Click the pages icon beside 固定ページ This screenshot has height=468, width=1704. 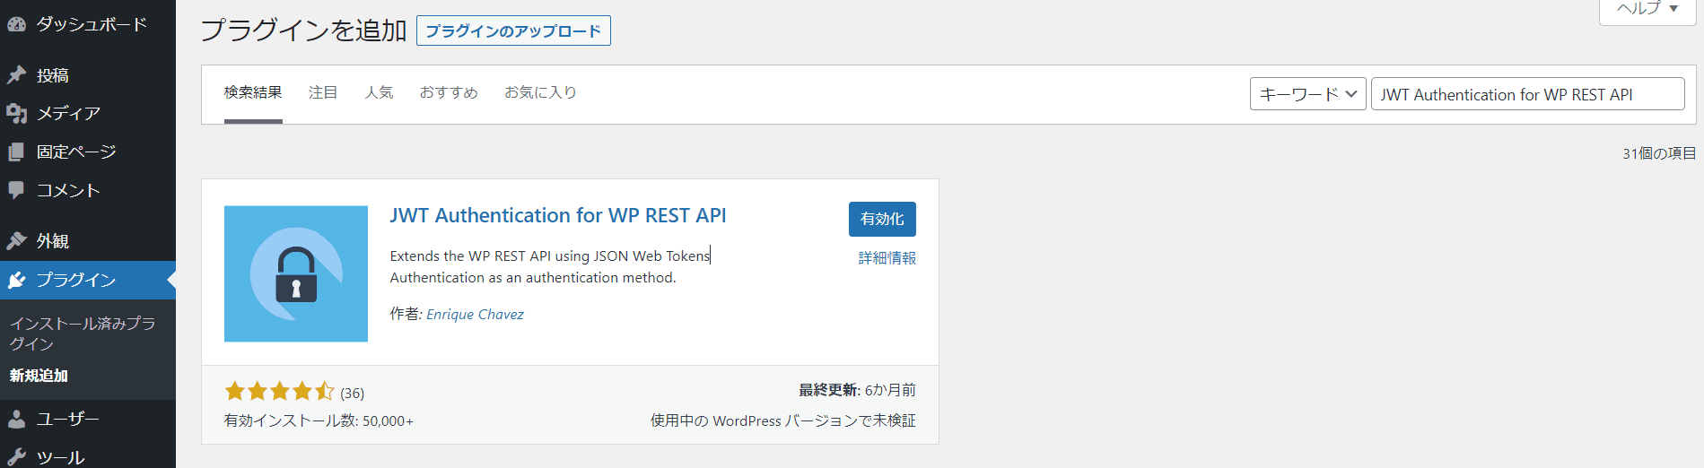(x=17, y=152)
